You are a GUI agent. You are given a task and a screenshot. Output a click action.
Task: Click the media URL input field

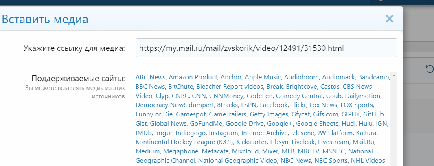click(266, 48)
